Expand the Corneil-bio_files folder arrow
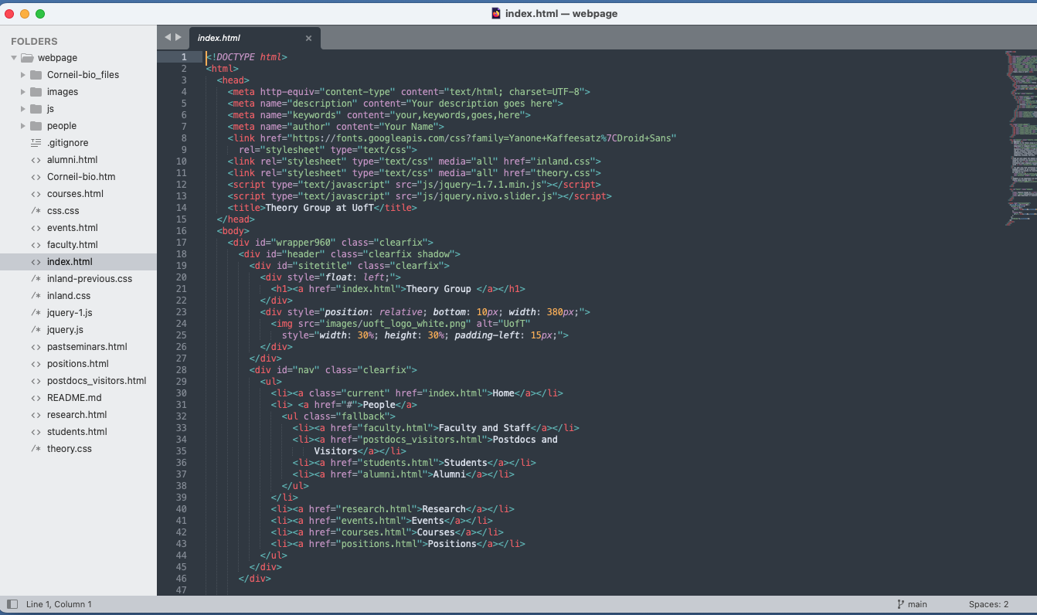The width and height of the screenshot is (1037, 615). pyautogui.click(x=23, y=75)
